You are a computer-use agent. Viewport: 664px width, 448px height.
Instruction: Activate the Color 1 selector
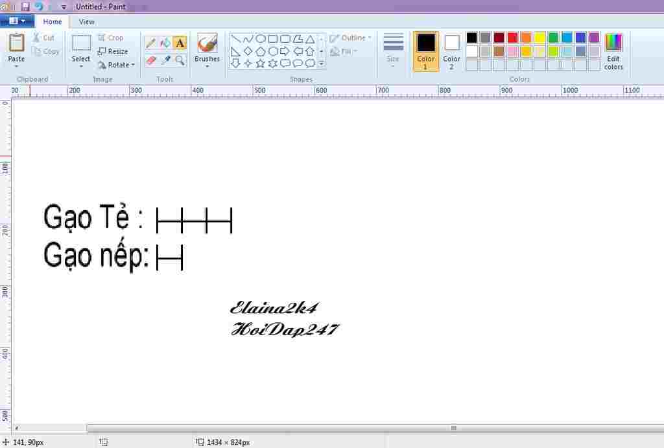tap(426, 51)
